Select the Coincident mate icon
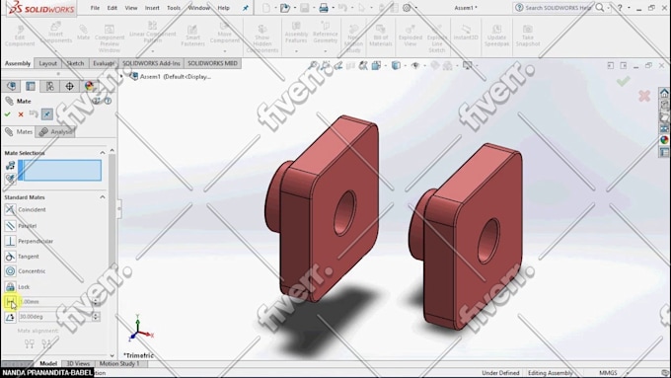Image resolution: width=671 pixels, height=378 pixels. 10,209
